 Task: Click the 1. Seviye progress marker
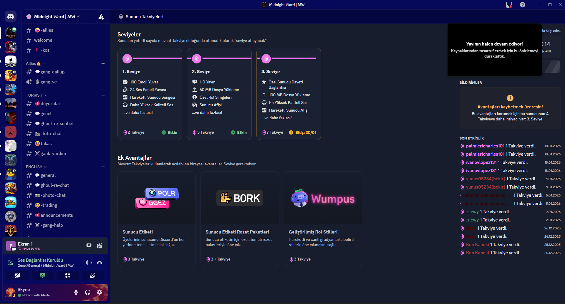(x=127, y=59)
